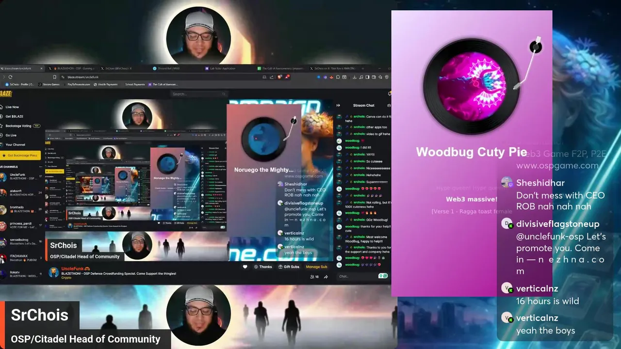Screen dimensions: 621x349
Task: Click www.ospgame.com text in overlay
Action: [557, 165]
